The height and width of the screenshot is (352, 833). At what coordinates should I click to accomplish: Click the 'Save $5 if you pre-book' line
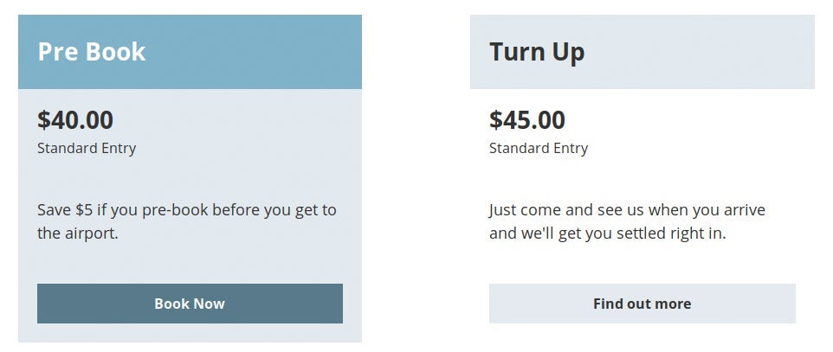(x=186, y=210)
